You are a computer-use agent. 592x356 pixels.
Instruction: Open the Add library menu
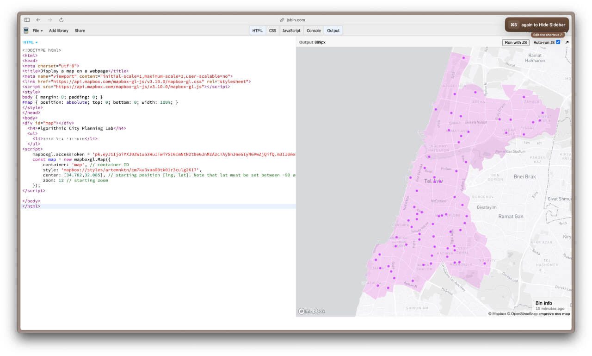click(59, 31)
